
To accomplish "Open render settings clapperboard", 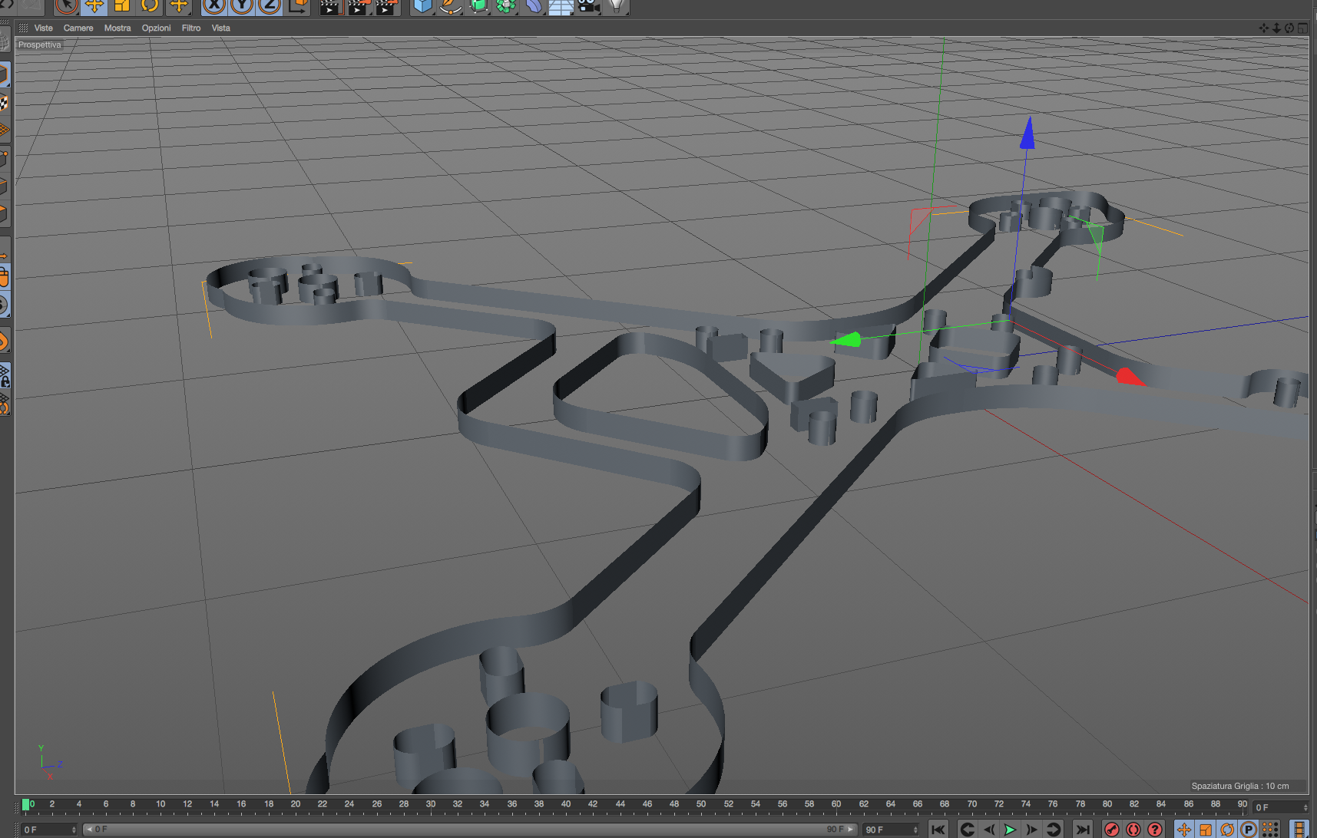I will tap(386, 6).
